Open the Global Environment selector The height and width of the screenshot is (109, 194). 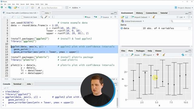pyautogui.click(x=132, y=21)
